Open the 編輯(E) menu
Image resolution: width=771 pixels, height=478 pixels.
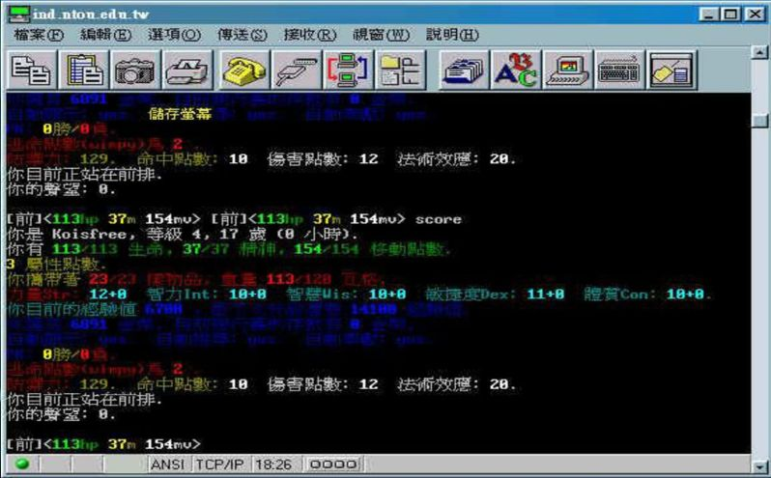[x=105, y=35]
